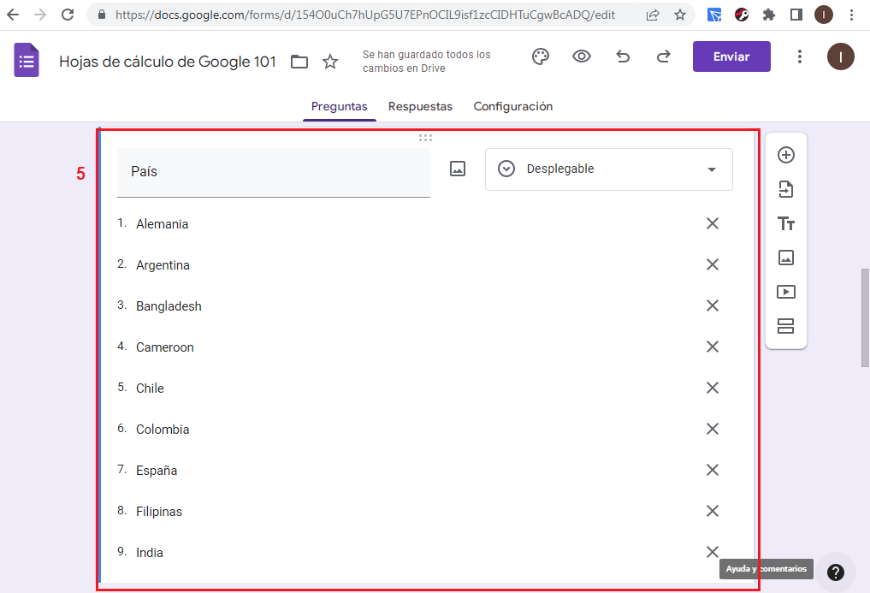Image resolution: width=870 pixels, height=593 pixels.
Task: Click the vertical page scrollbar
Action: coord(865,317)
